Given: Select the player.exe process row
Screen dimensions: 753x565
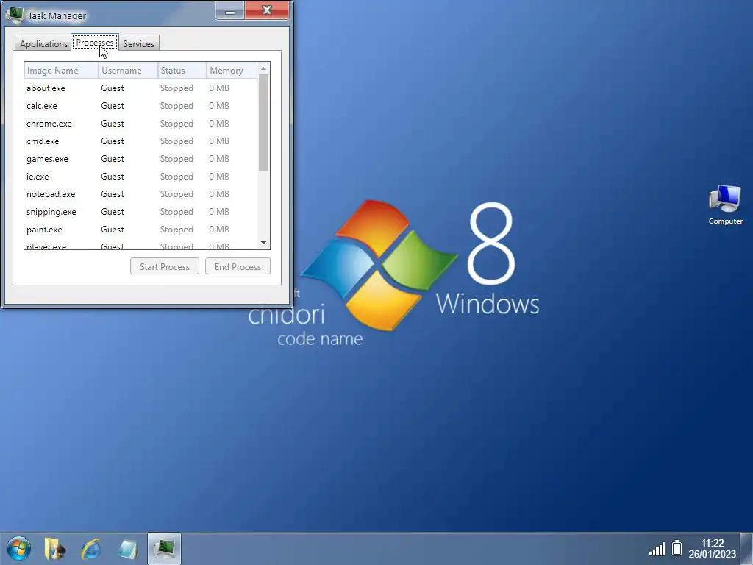Looking at the screenshot, I should (x=140, y=244).
